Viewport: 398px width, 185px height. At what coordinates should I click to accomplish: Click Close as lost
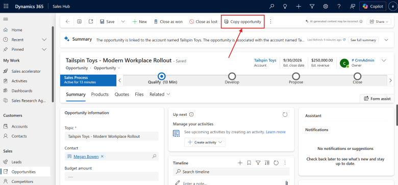click(203, 22)
